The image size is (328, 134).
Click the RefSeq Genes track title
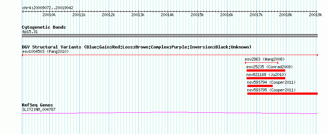pos(38,105)
